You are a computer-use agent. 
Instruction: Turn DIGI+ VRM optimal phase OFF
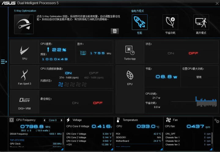(98, 103)
